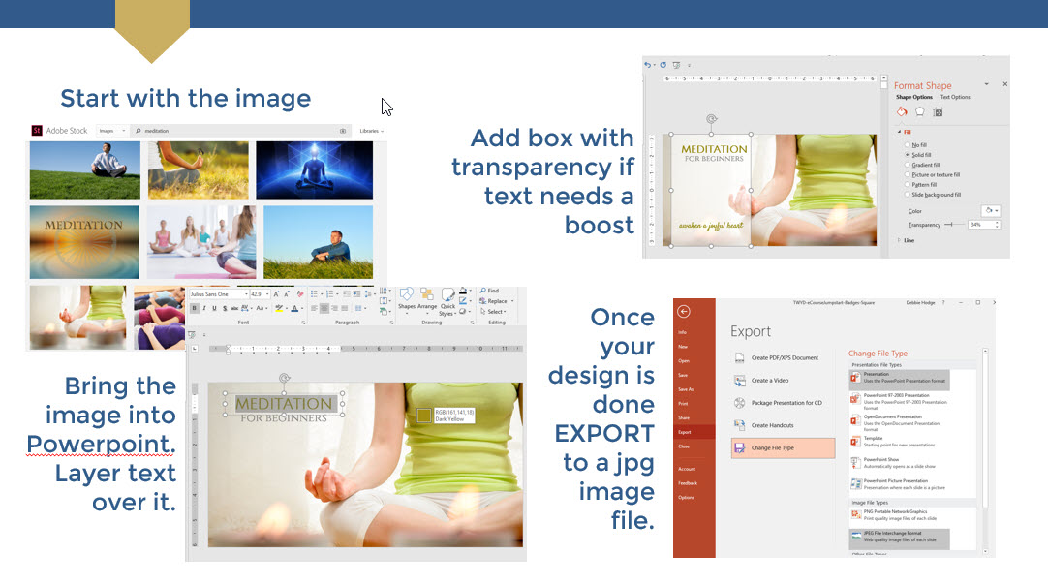Open Select dropdown in Editing group

coord(493,312)
